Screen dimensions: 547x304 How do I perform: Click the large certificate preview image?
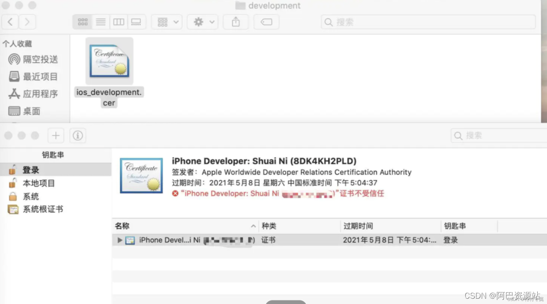[x=141, y=175]
